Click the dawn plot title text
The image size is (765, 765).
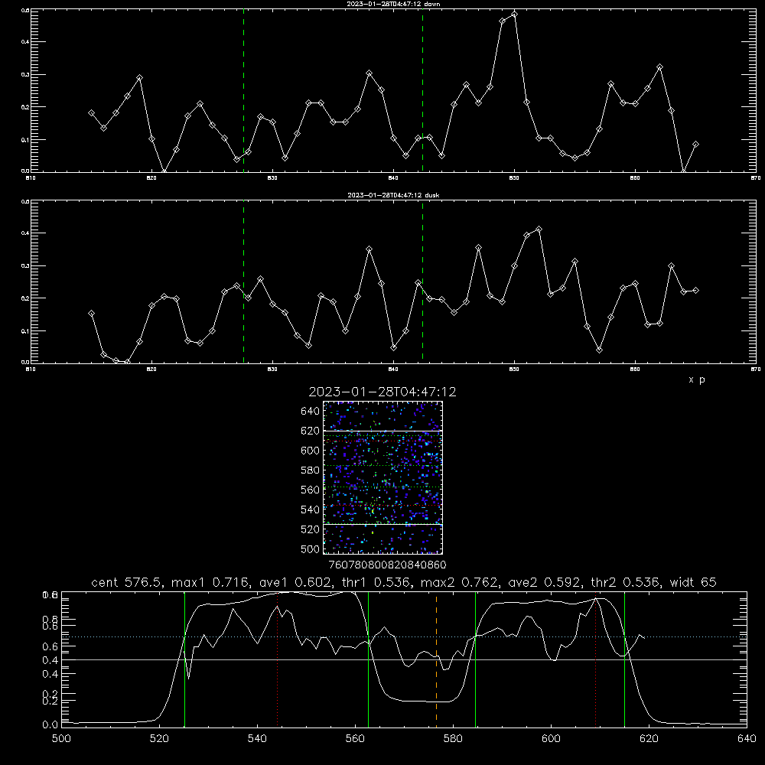pyautogui.click(x=393, y=4)
